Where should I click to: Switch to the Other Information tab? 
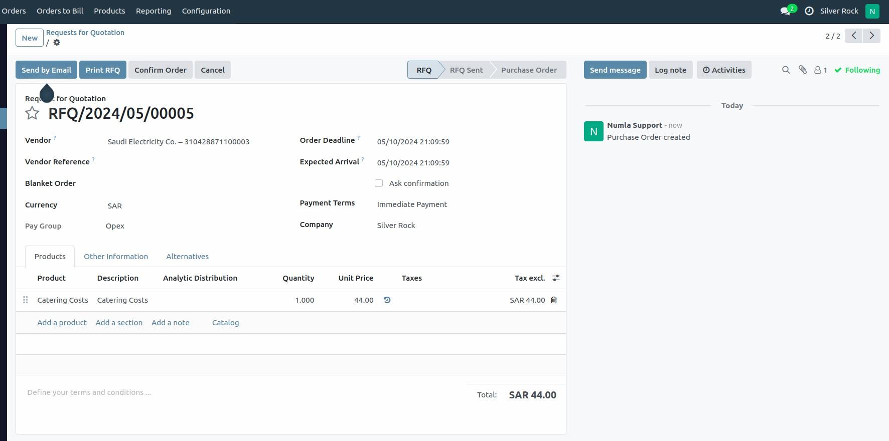tap(116, 257)
